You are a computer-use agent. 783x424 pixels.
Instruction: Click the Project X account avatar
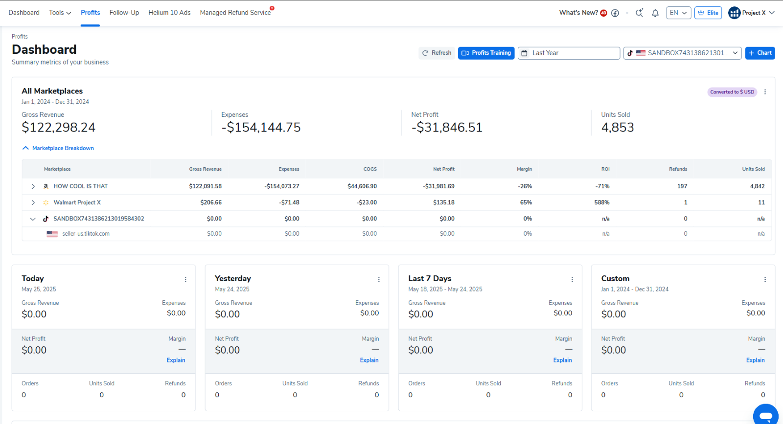point(734,13)
